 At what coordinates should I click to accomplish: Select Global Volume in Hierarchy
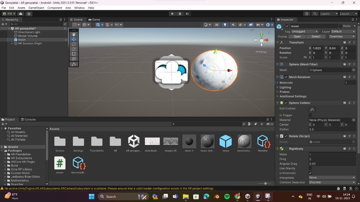coord(28,36)
